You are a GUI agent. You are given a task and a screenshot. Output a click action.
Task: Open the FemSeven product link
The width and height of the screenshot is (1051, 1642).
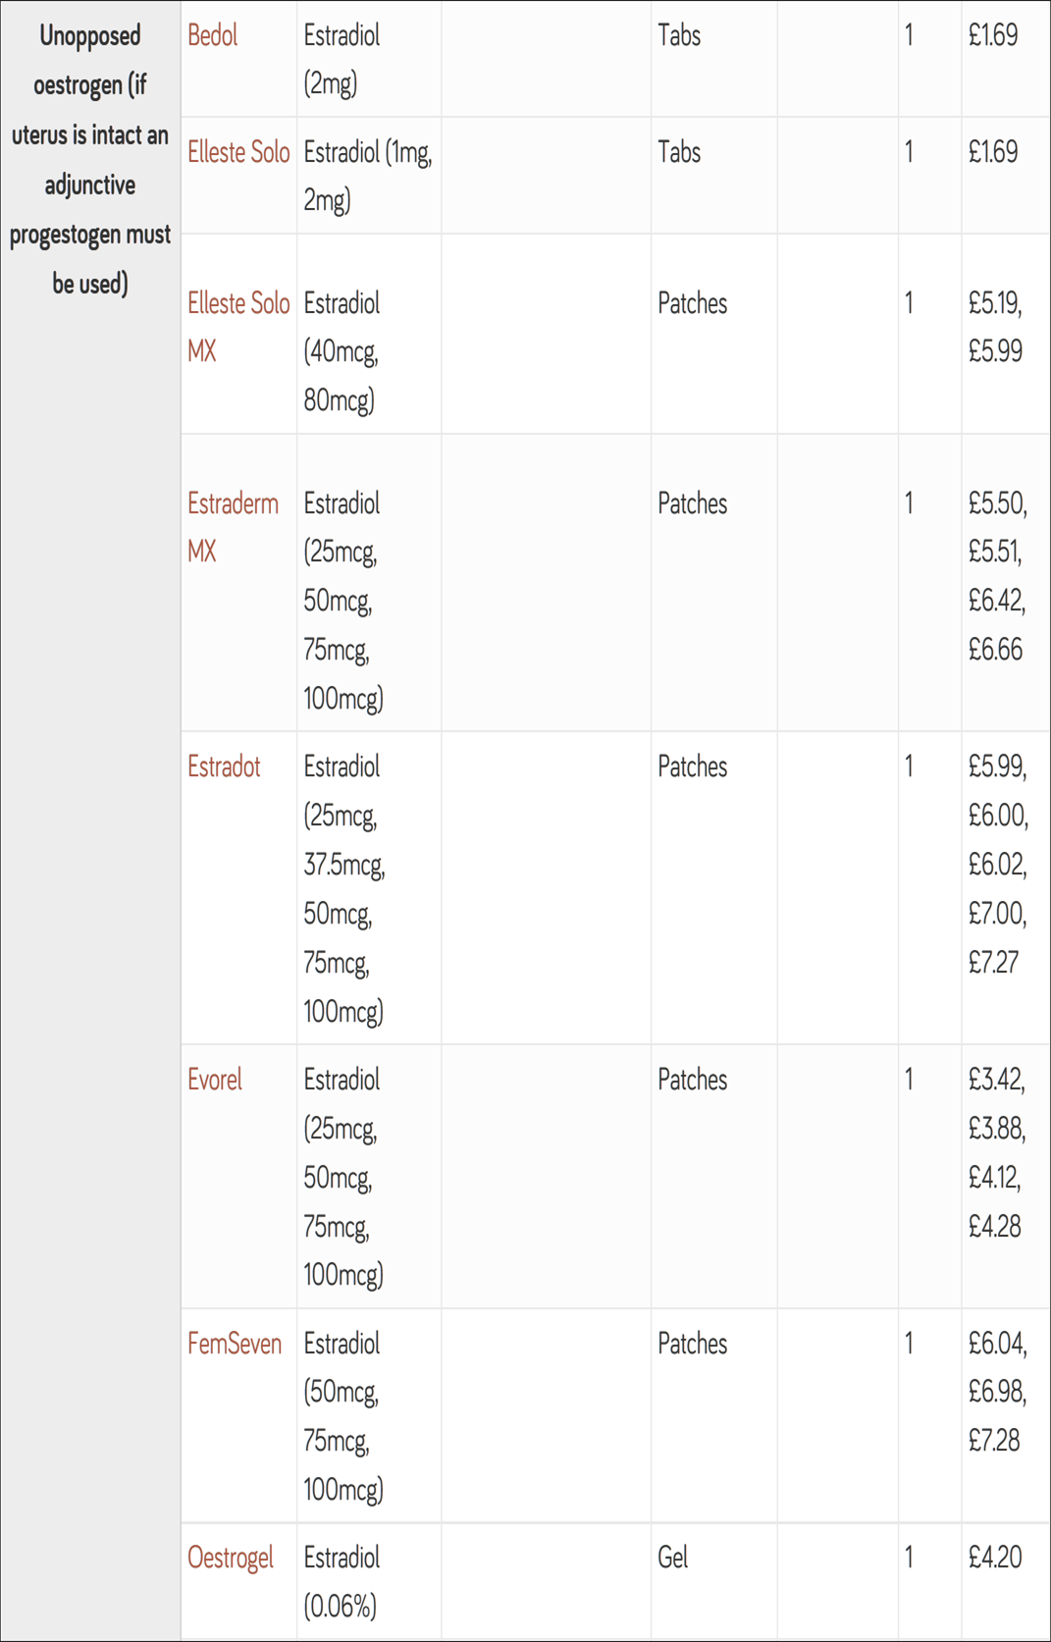235,1344
